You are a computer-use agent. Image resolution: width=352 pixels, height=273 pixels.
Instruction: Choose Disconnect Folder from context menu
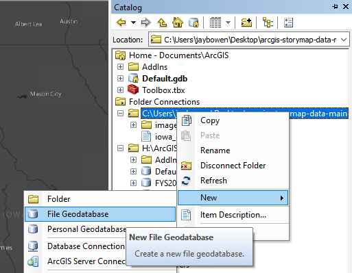click(233, 166)
